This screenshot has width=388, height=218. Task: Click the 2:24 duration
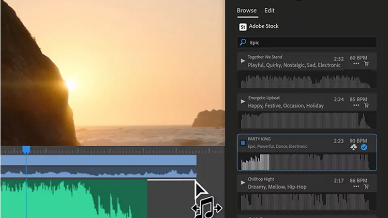coord(338,99)
